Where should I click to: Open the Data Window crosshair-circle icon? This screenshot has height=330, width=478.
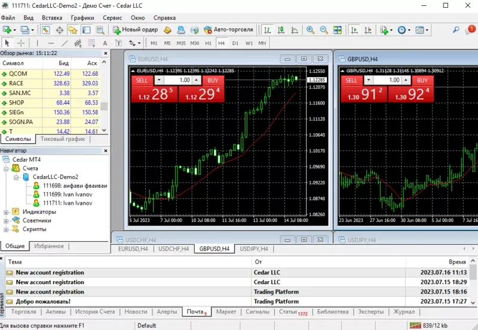coord(59,30)
